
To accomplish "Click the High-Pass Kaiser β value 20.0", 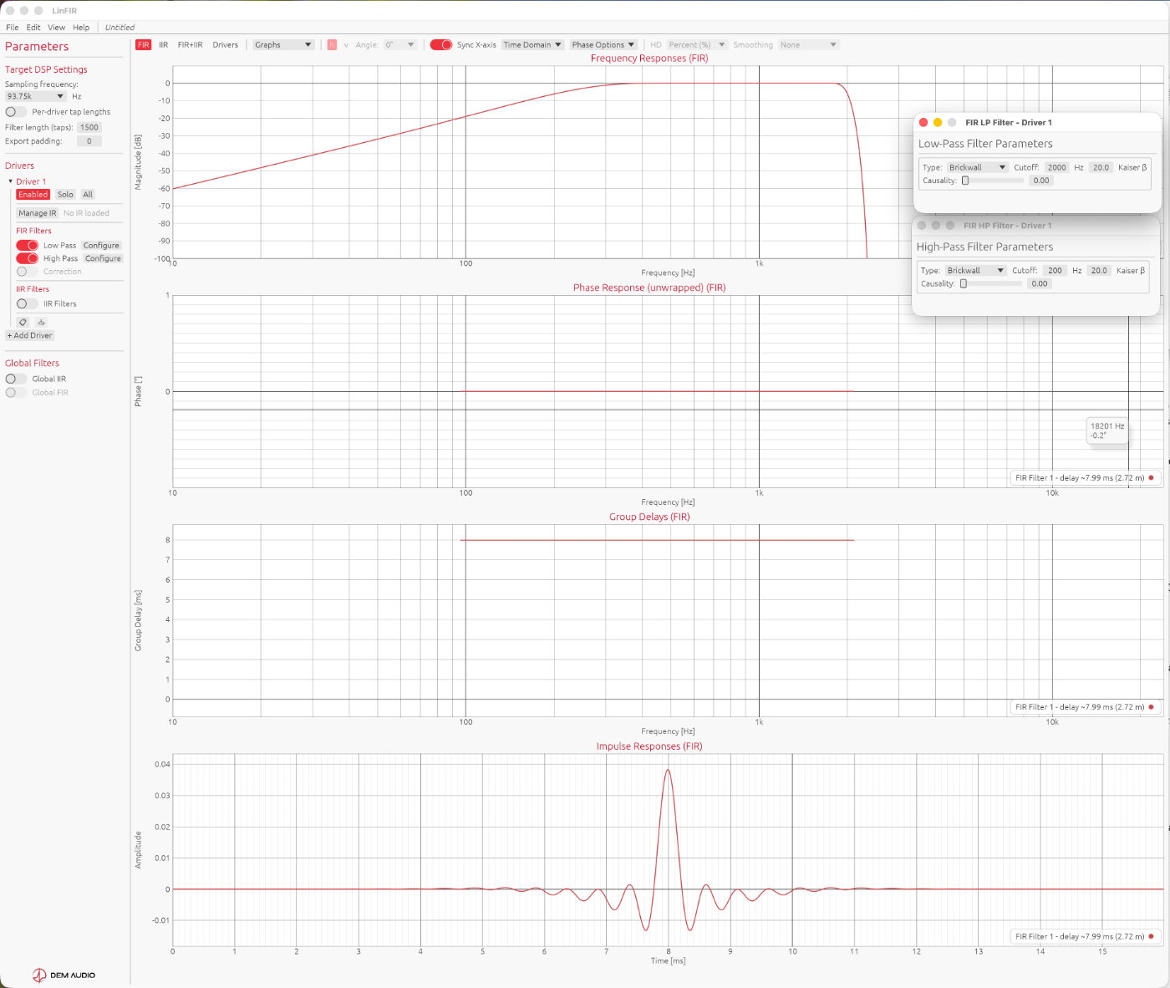I will coord(1100,270).
